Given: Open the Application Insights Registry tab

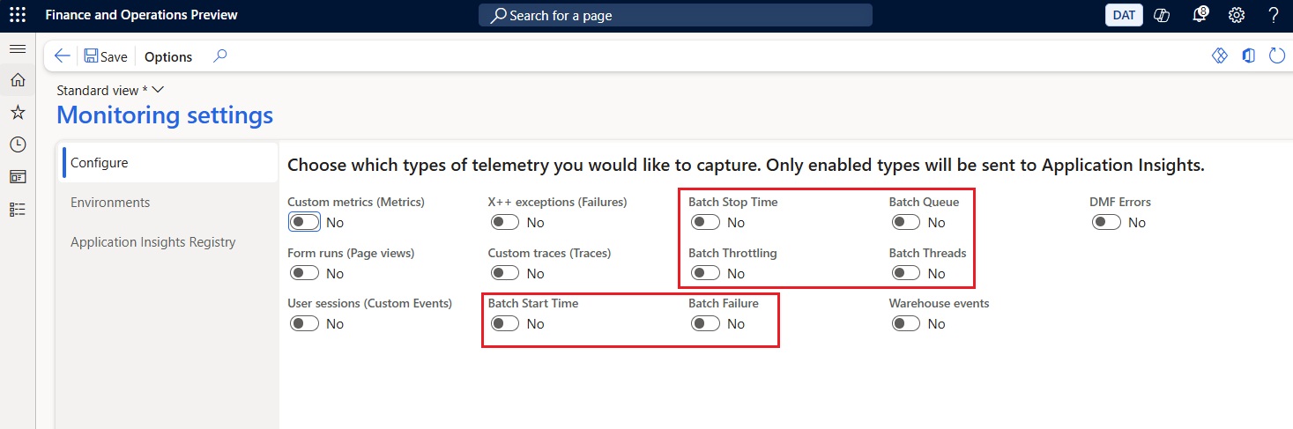Looking at the screenshot, I should 153,242.
